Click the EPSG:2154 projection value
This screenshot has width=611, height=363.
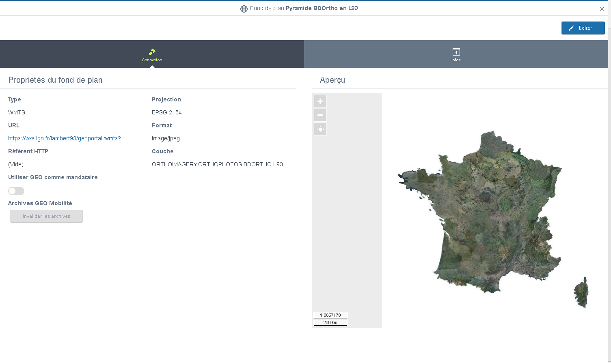pos(167,112)
